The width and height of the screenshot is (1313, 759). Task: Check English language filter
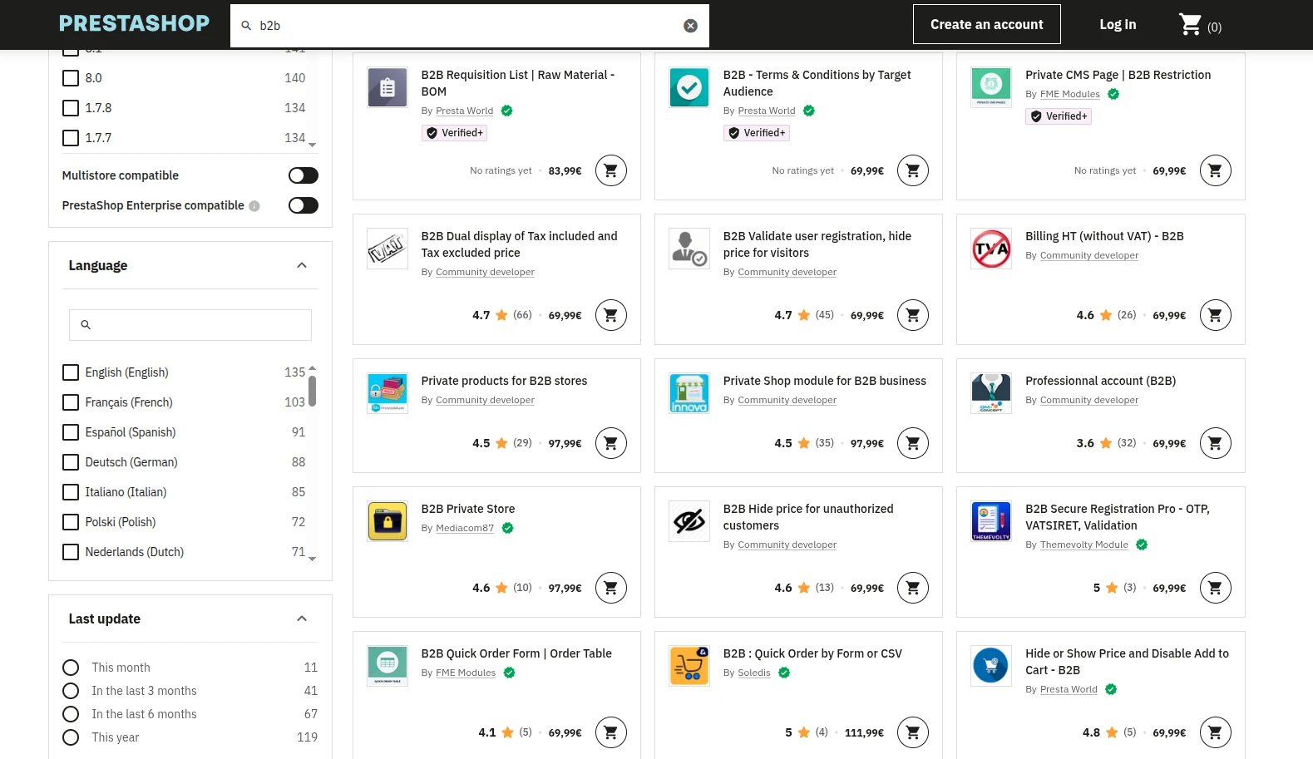pyautogui.click(x=71, y=372)
